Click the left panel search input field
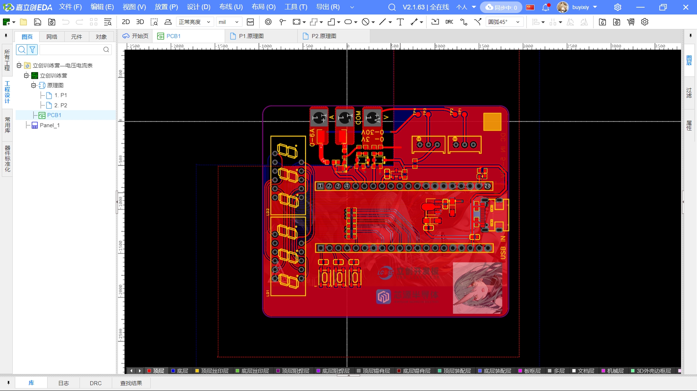 (x=75, y=50)
